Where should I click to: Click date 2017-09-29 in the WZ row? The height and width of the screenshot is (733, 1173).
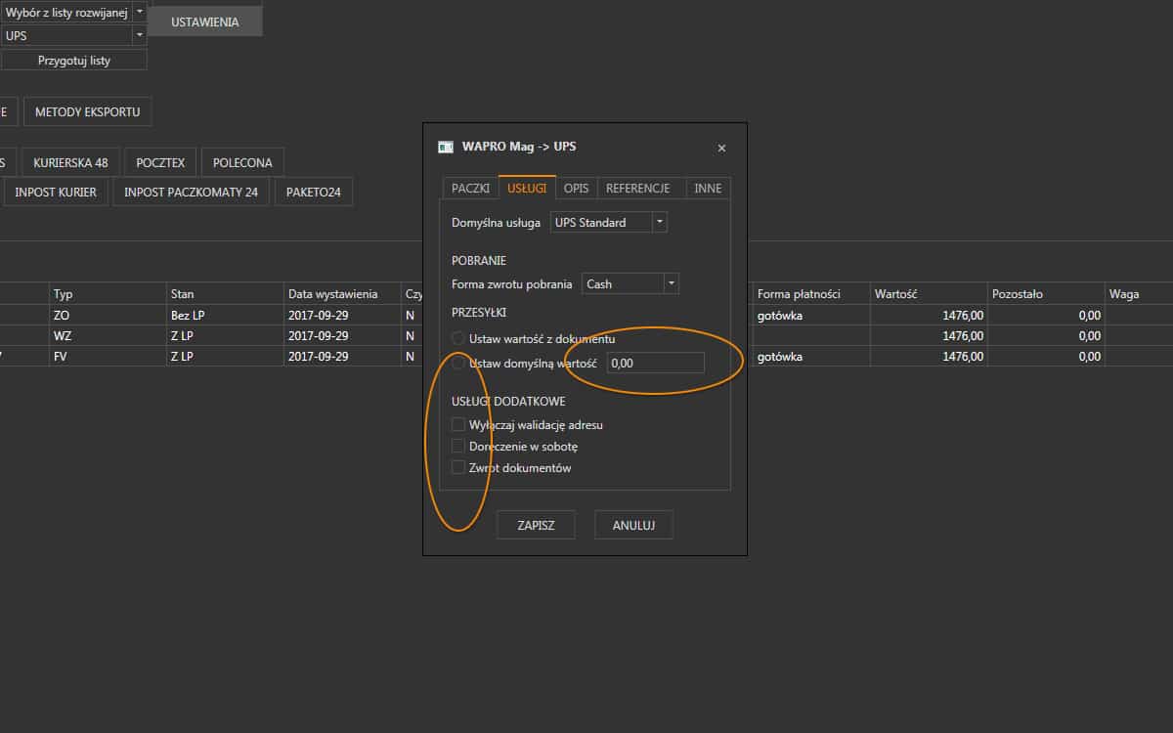[342, 336]
